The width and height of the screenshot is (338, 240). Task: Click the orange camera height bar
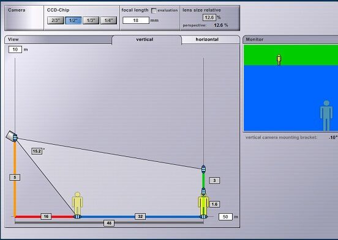click(15, 179)
